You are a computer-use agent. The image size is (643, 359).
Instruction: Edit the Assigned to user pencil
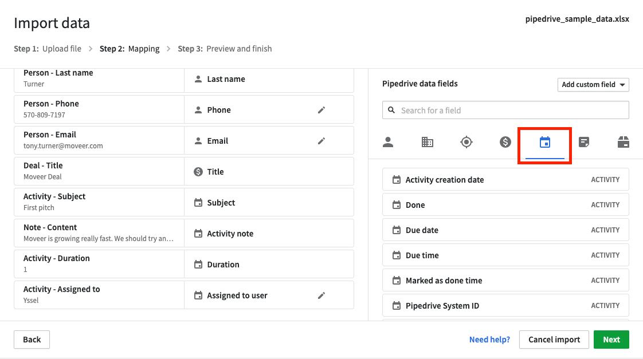[x=321, y=295]
